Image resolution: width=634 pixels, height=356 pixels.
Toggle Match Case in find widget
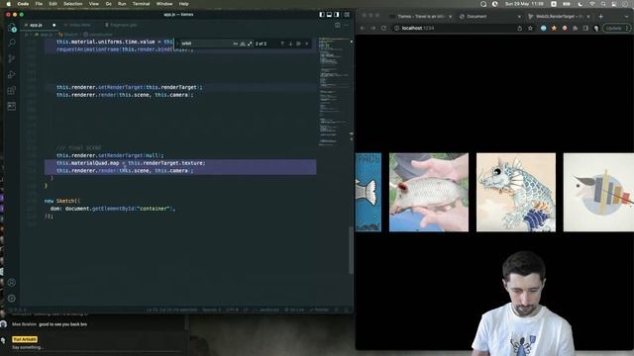point(236,44)
